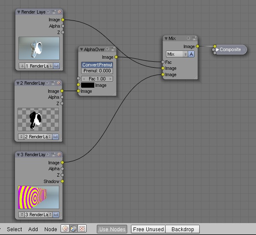Click the Fac 1.00 slider in AlphaOver
Screen dimensions: 256x235
point(97,79)
